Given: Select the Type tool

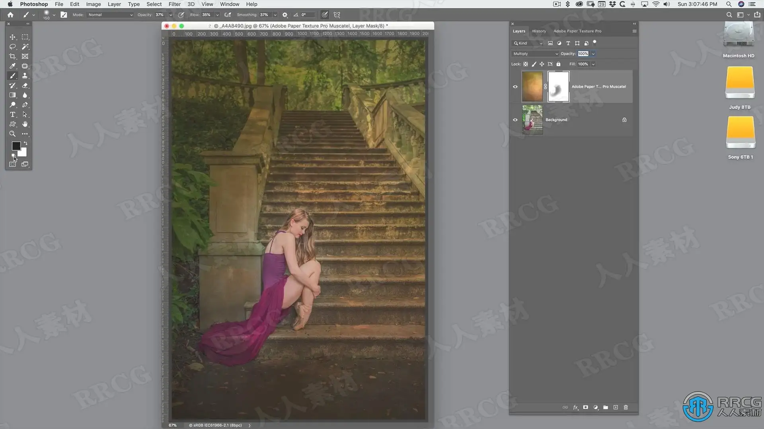Looking at the screenshot, I should coord(13,114).
